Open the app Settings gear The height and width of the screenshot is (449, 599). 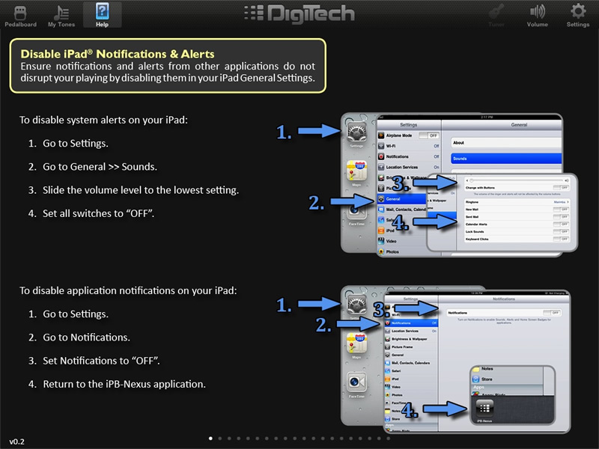pos(577,16)
